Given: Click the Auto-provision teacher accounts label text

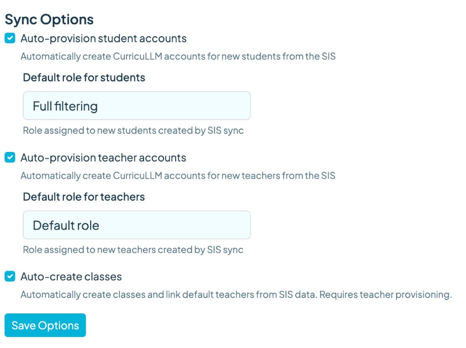Looking at the screenshot, I should [x=103, y=157].
